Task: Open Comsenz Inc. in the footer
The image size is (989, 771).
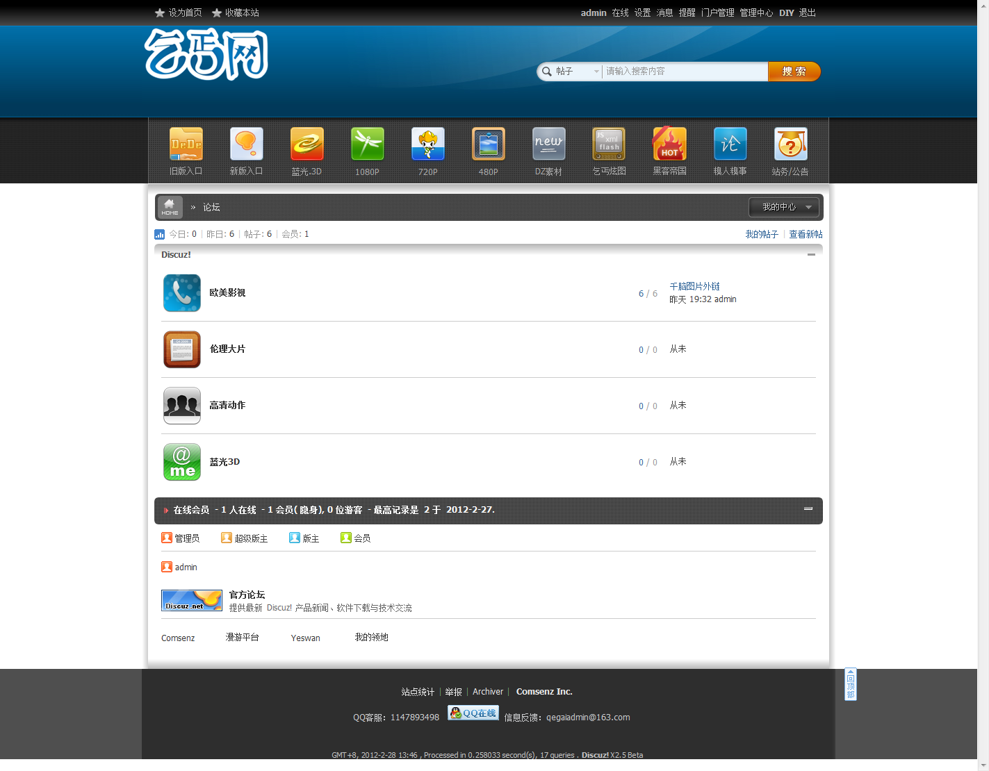Action: click(x=544, y=692)
